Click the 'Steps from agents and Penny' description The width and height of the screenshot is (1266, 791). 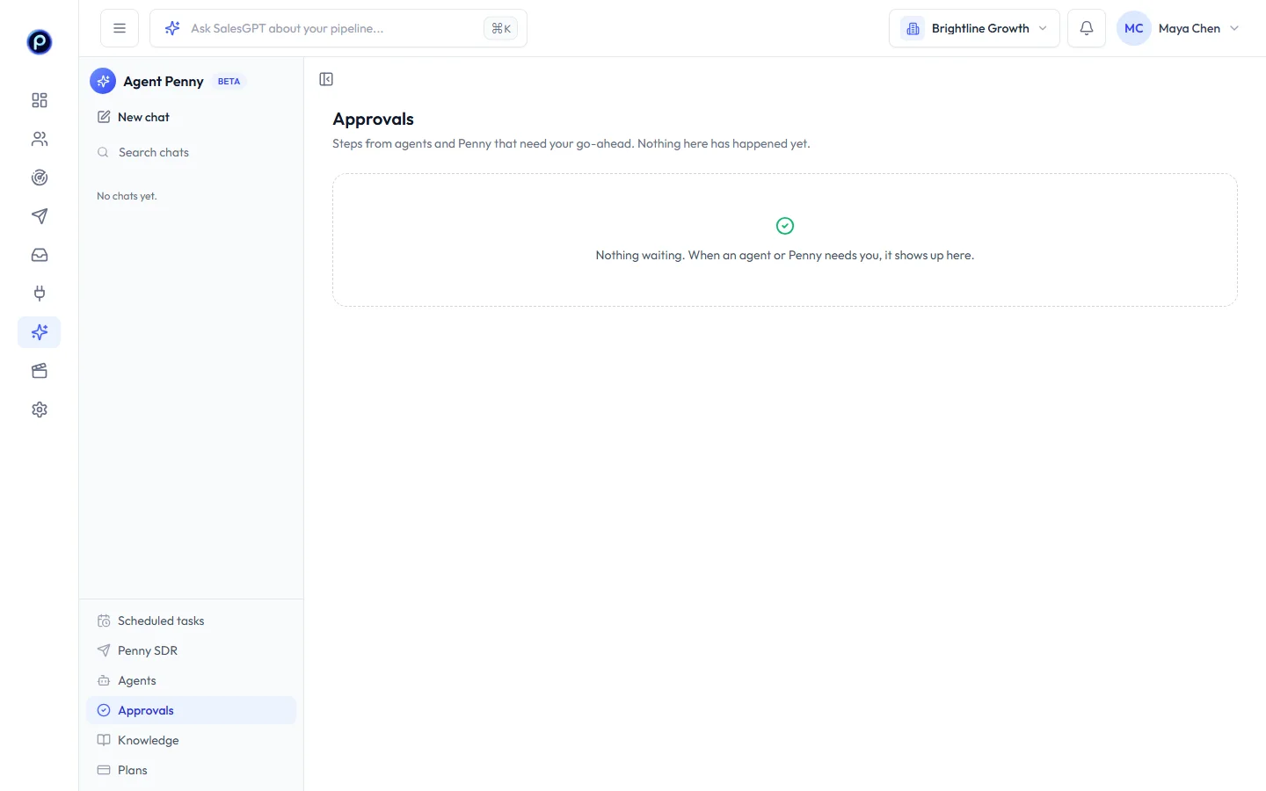pos(571,143)
